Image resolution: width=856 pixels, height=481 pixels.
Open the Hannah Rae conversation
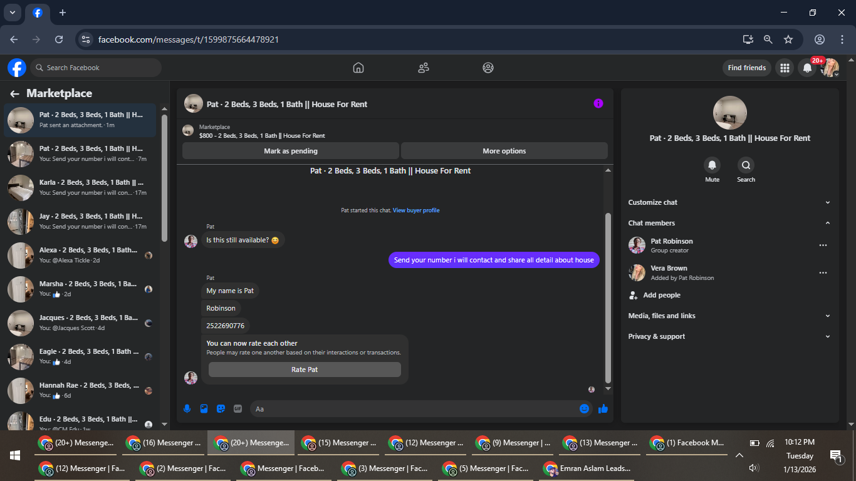[80, 390]
